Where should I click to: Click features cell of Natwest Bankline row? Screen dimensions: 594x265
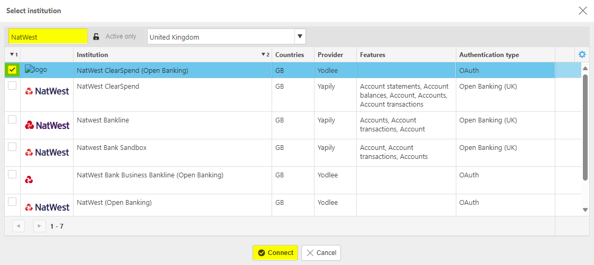[x=406, y=125]
